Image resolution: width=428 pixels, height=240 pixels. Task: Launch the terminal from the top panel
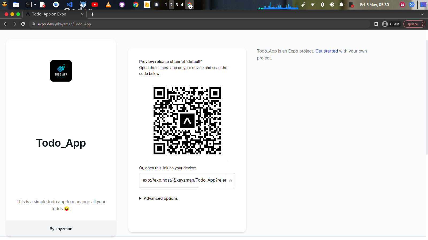coord(28,5)
